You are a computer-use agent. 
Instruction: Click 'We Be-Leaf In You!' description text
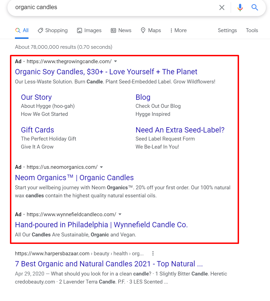157,147
